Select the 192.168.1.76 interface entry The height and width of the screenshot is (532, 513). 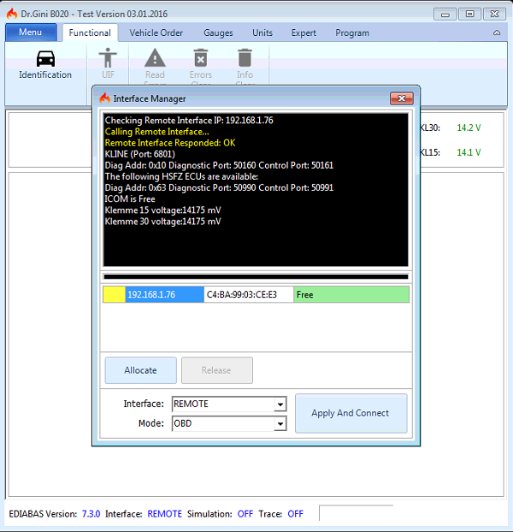(x=164, y=294)
